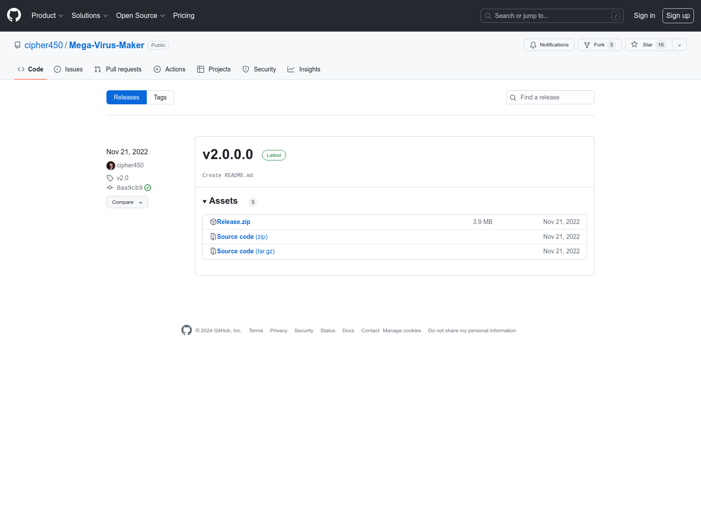Download Source code (tar.gz)

tap(246, 251)
